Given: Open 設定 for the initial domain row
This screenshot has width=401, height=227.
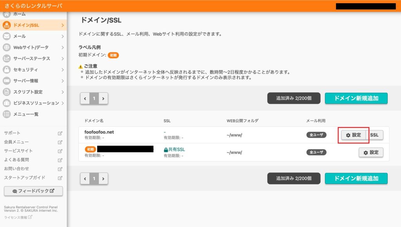Looking at the screenshot, I should [x=370, y=153].
